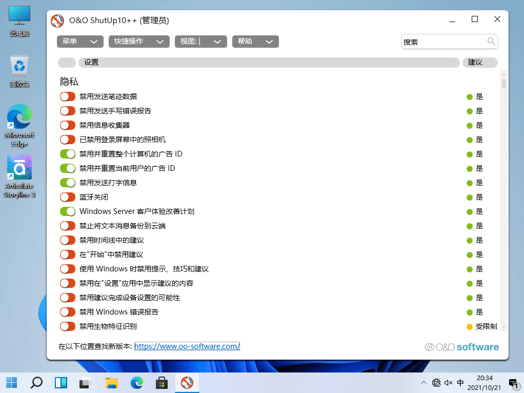Toggle 蓝牙关闭 switch
524x393 pixels.
click(x=68, y=197)
